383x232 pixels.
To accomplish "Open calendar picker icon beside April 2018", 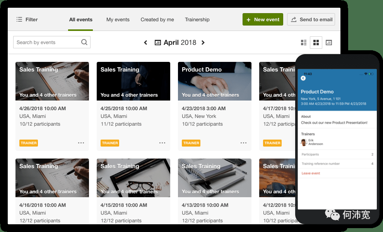I will 158,43.
